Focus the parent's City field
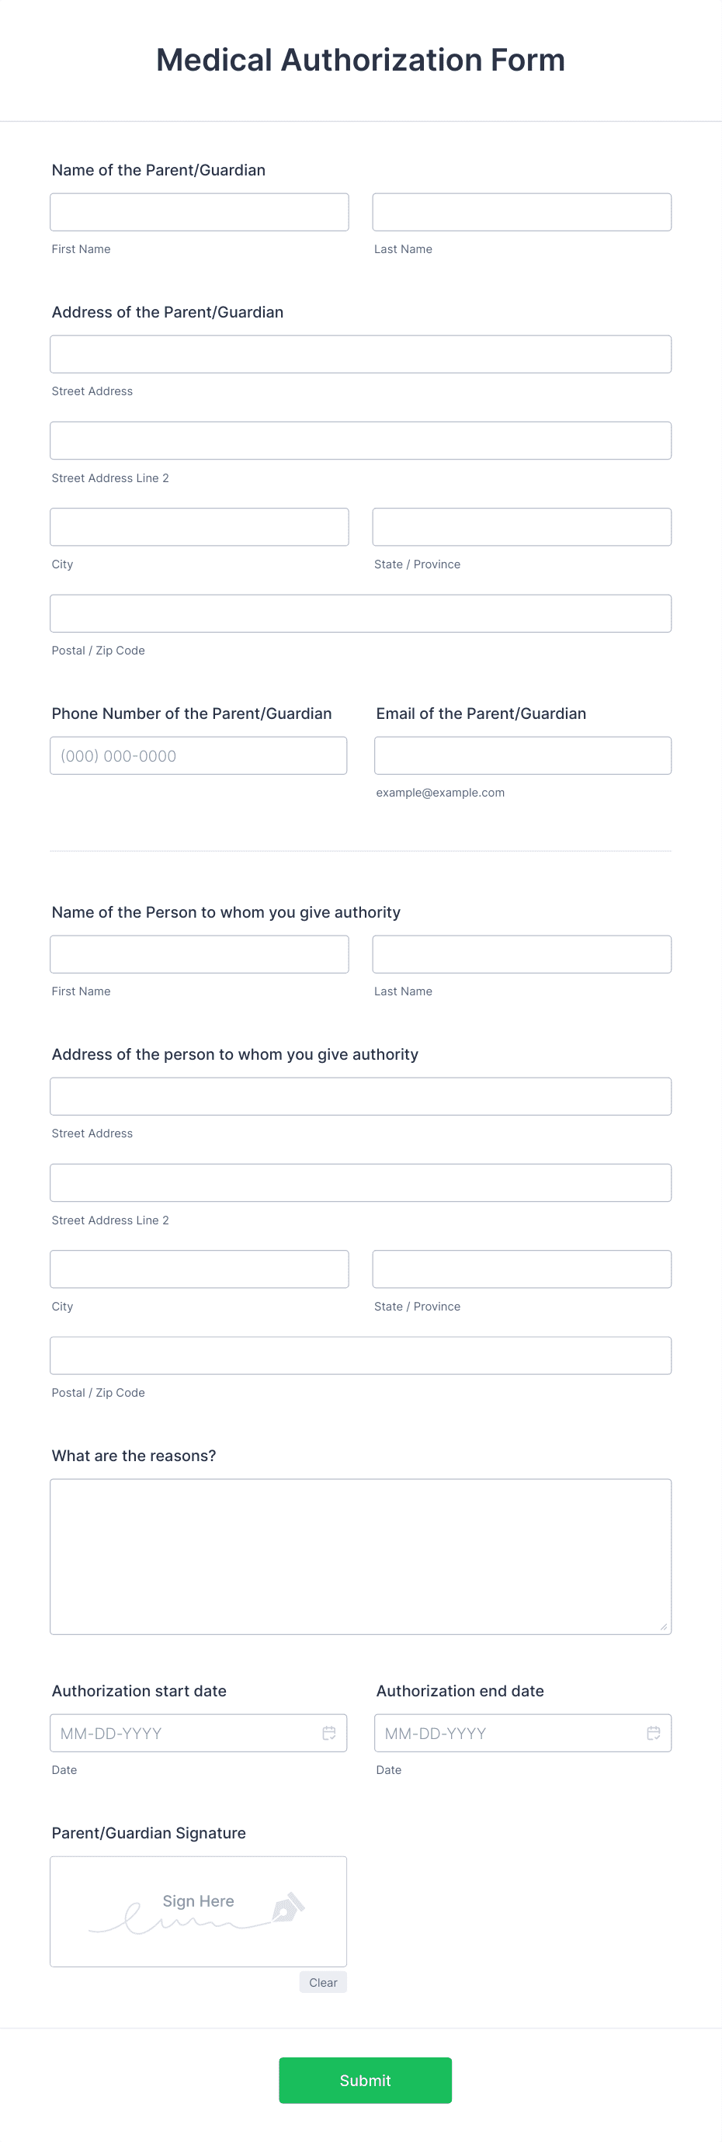The width and height of the screenshot is (722, 2142). click(199, 526)
